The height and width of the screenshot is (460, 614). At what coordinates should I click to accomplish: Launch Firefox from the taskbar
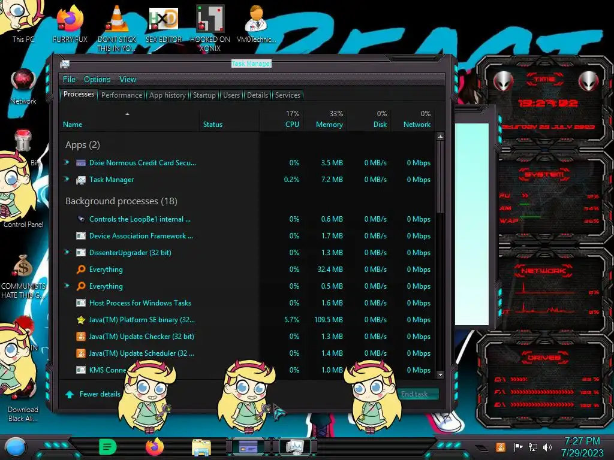155,447
